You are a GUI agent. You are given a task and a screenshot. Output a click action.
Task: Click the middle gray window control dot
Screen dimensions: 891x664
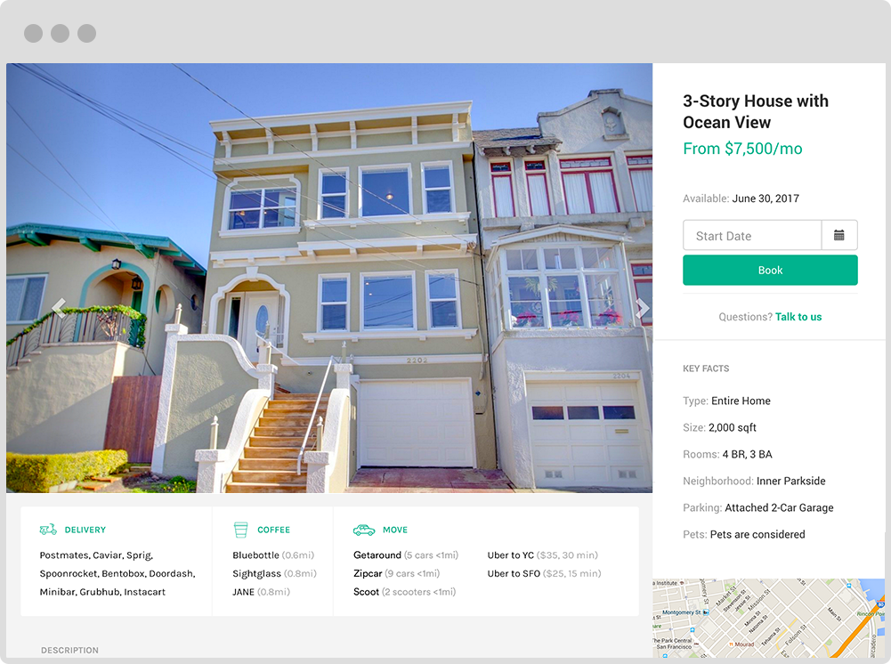pyautogui.click(x=61, y=33)
